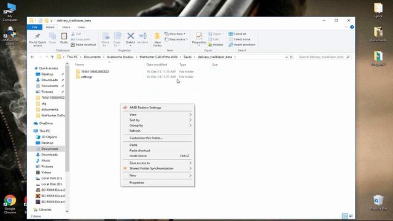Click the Search delivery_trailblazer_beta field
Image resolution: width=393 pixels, height=221 pixels.
coord(324,57)
